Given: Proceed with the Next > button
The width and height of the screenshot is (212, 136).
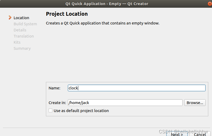Looking at the screenshot, I should pyautogui.click(x=177, y=134).
